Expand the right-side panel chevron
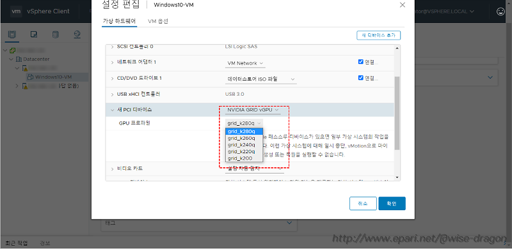 click(x=490, y=77)
